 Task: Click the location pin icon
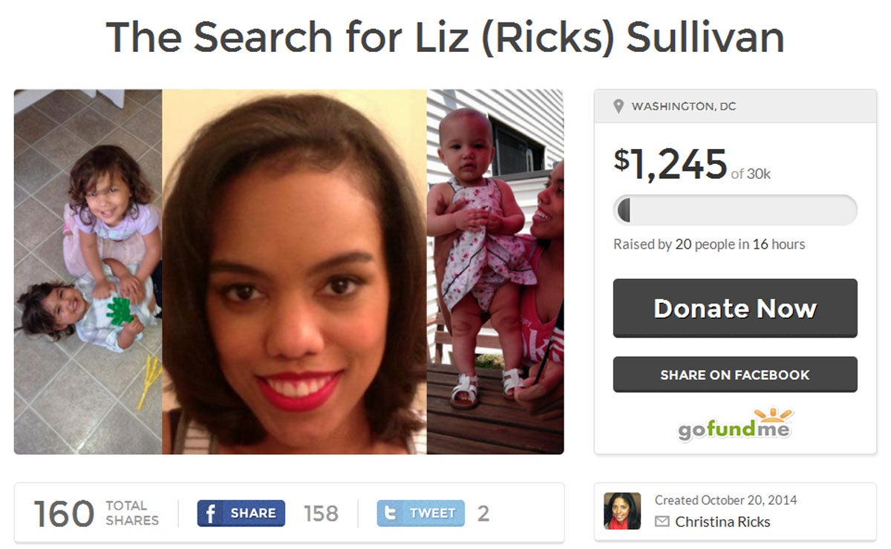(x=619, y=107)
